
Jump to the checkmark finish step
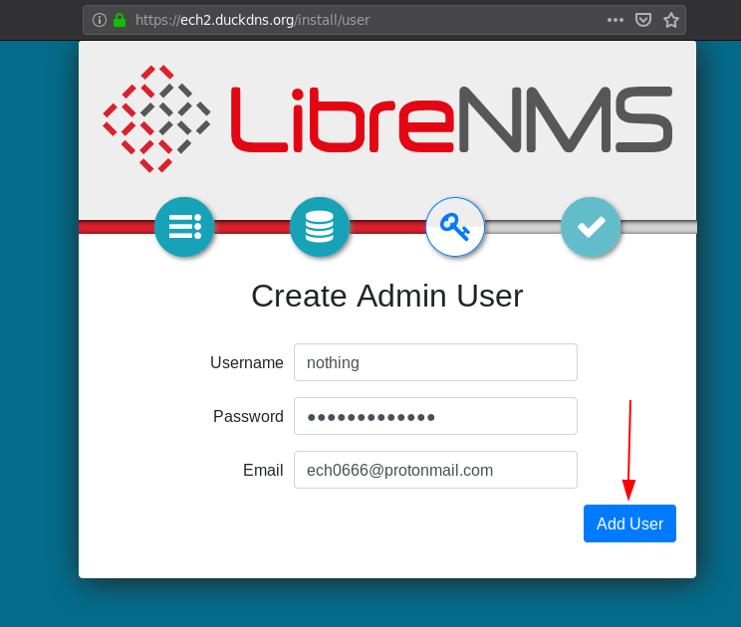pyautogui.click(x=591, y=227)
